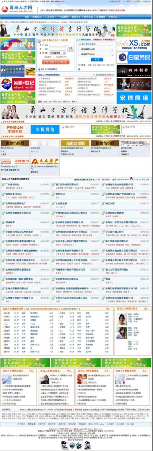The height and width of the screenshot is (451, 153).
Task: Open the 新闻资讯 navigation tab
Action: (x=88, y=17)
